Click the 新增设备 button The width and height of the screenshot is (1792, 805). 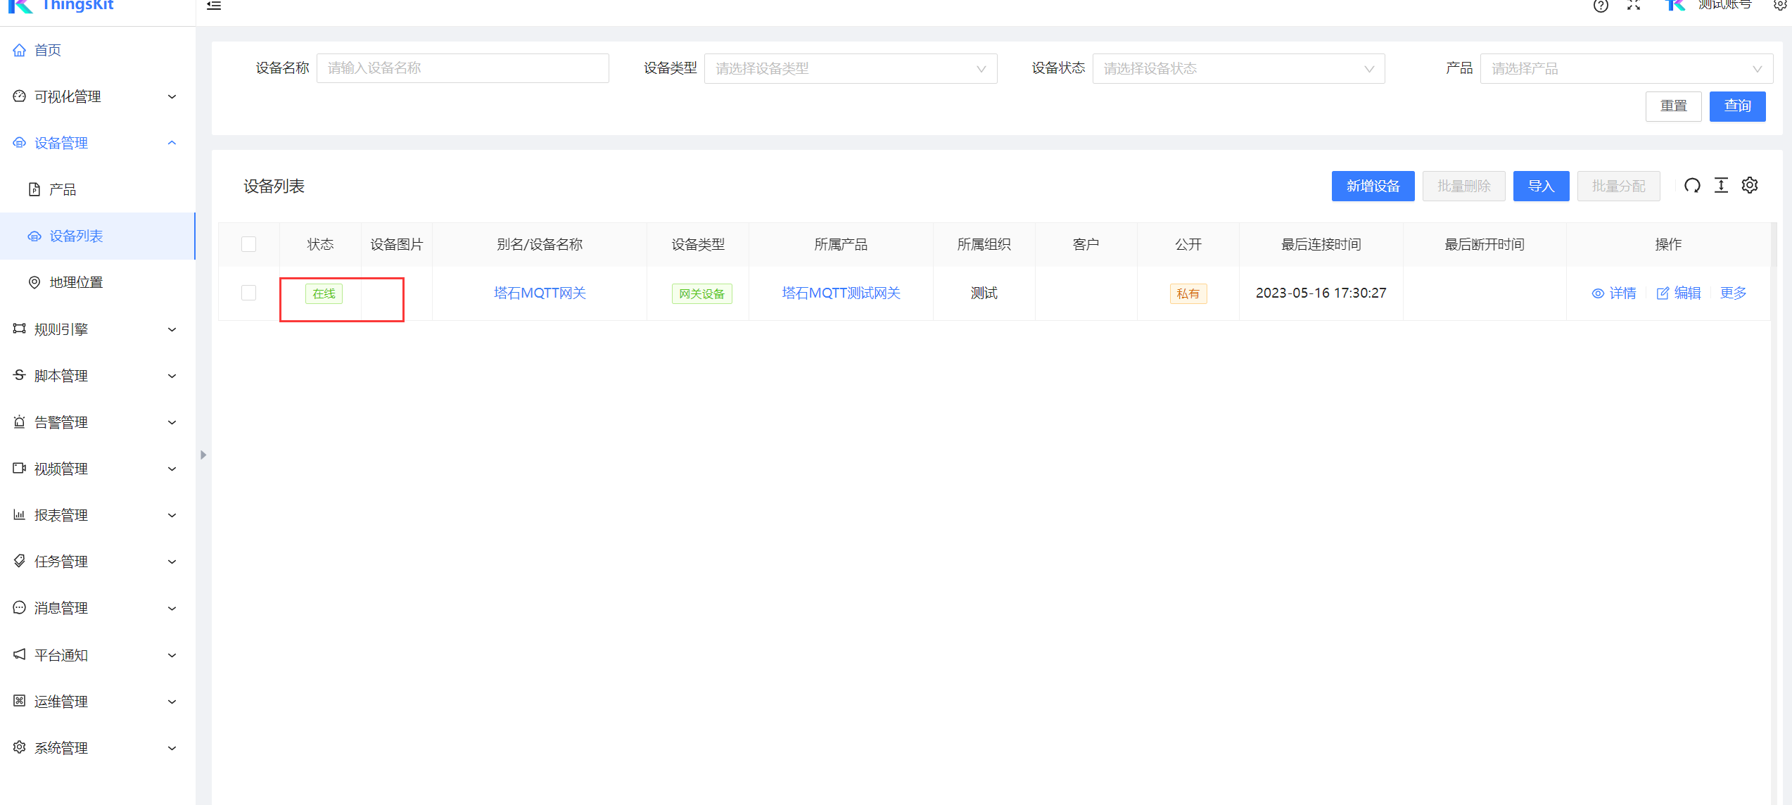[x=1373, y=186]
